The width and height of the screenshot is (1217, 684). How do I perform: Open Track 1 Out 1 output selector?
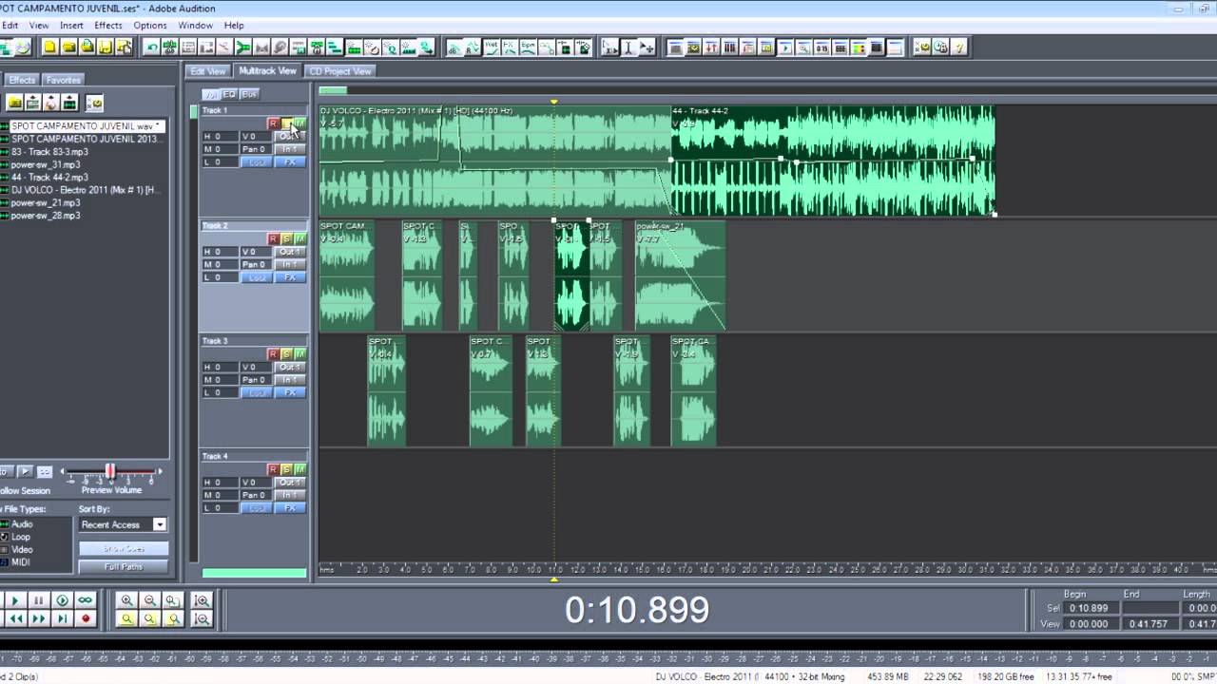(289, 137)
